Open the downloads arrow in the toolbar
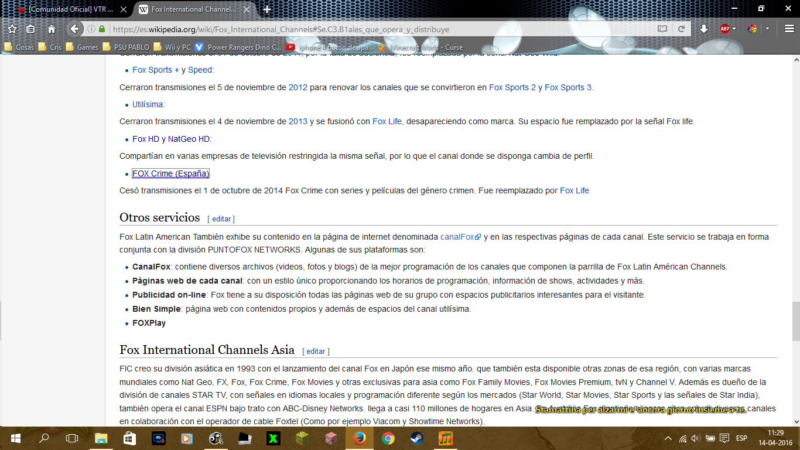 704,29
